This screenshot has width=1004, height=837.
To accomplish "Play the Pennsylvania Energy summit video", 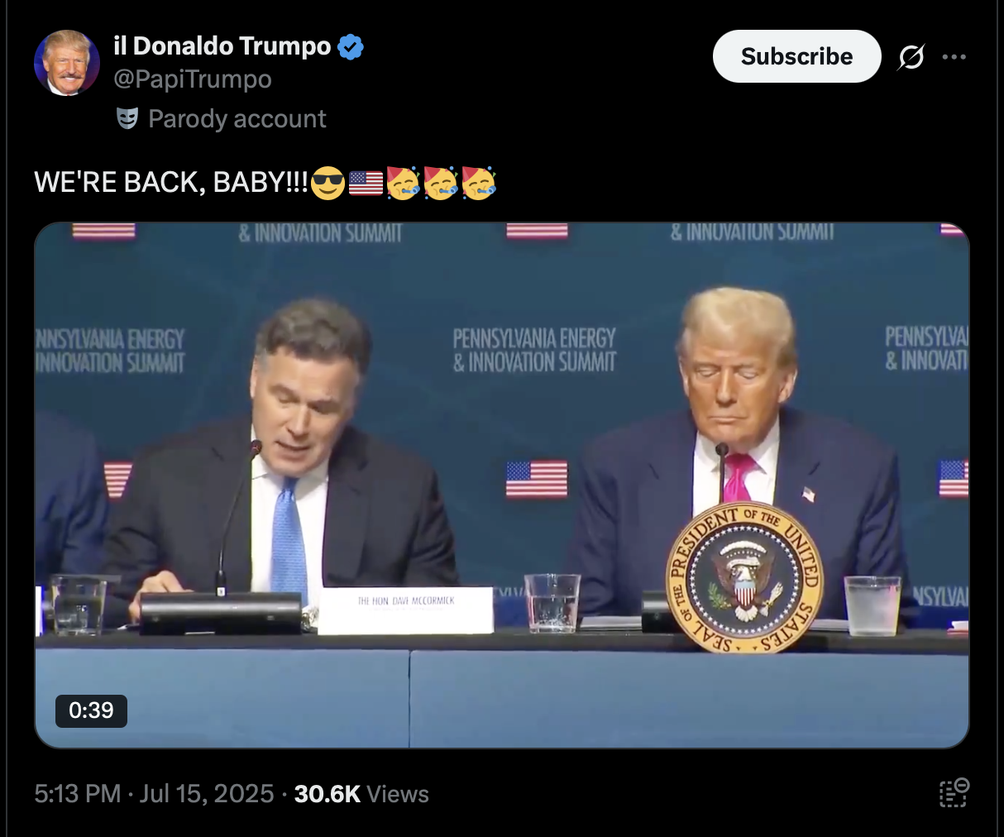I will pyautogui.click(x=502, y=485).
